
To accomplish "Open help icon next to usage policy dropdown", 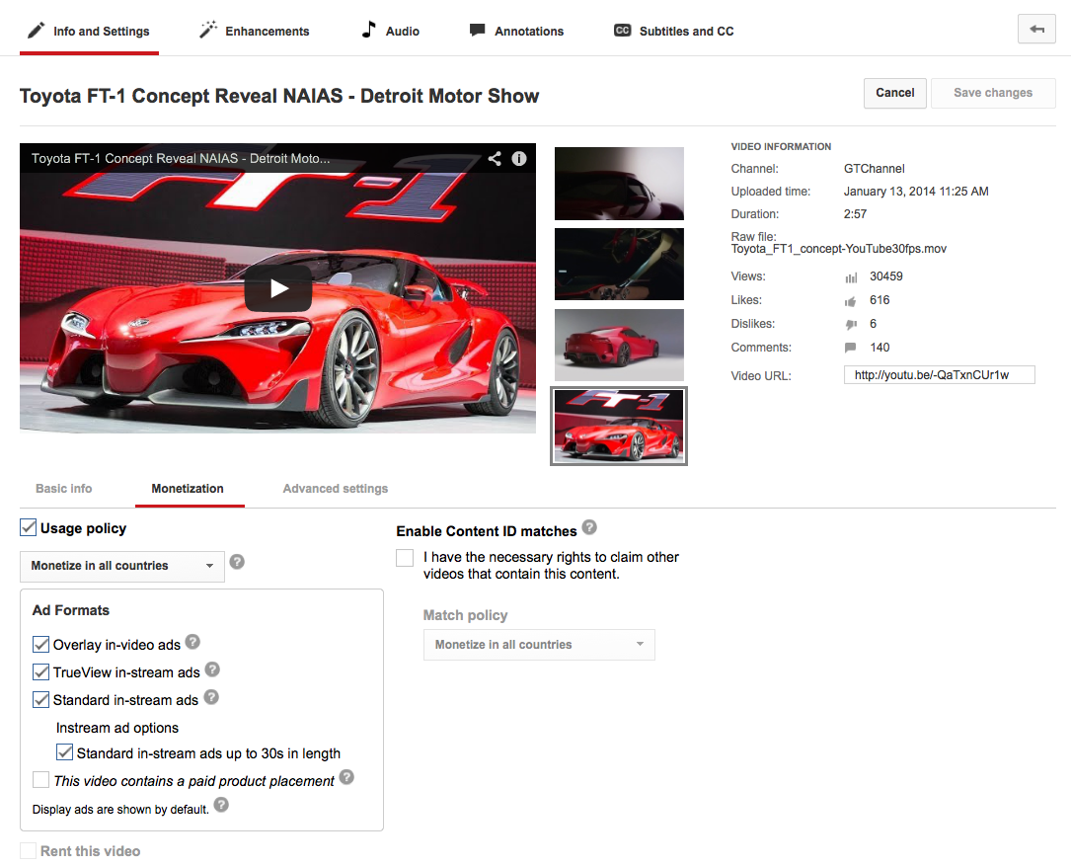I will [237, 562].
